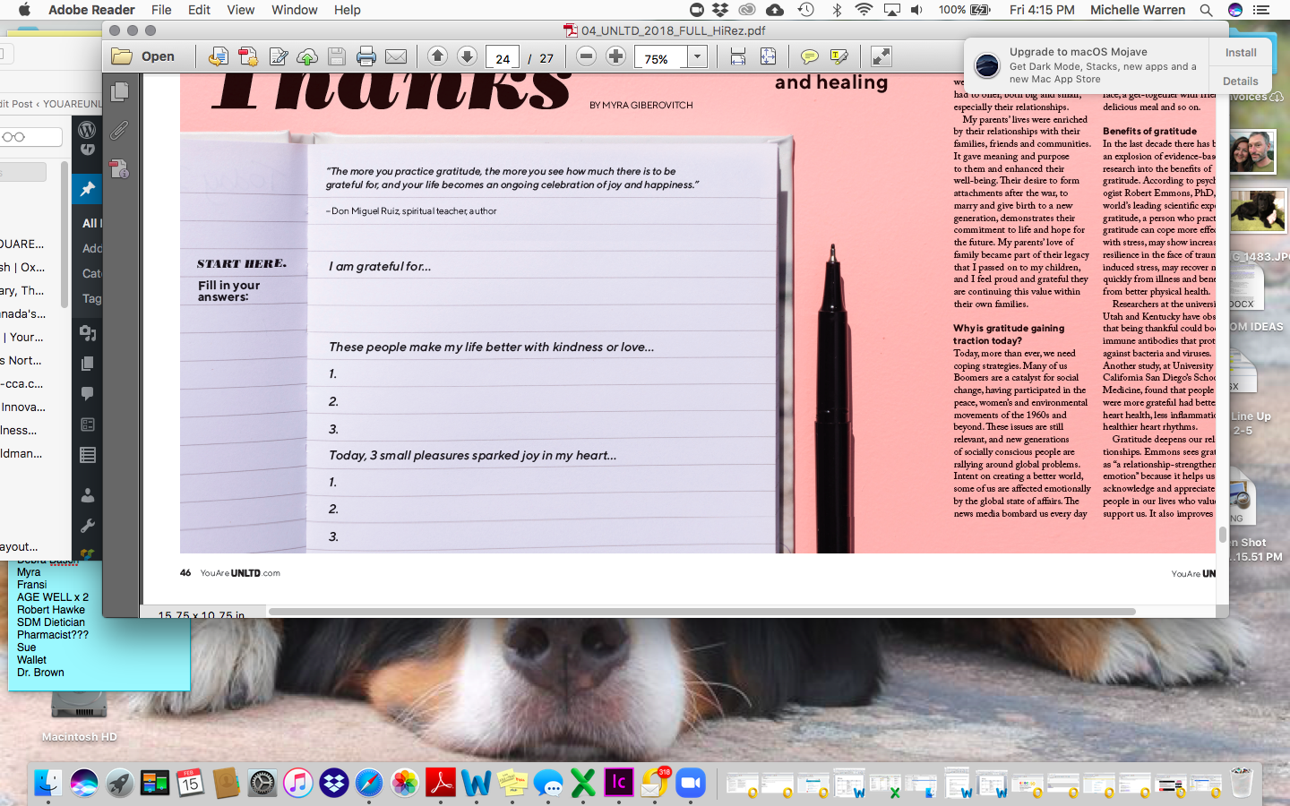Viewport: 1290px width, 806px height.
Task: Click the cloud upload icon
Action: [x=307, y=56]
